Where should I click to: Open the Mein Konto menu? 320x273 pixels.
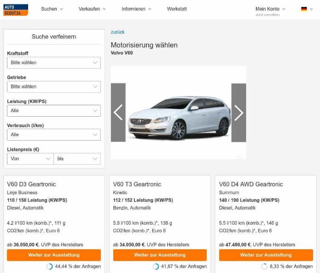[x=270, y=9]
